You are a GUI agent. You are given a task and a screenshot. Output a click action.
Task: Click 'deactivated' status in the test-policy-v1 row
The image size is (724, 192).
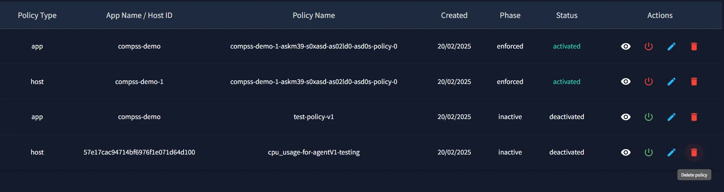[x=567, y=117]
